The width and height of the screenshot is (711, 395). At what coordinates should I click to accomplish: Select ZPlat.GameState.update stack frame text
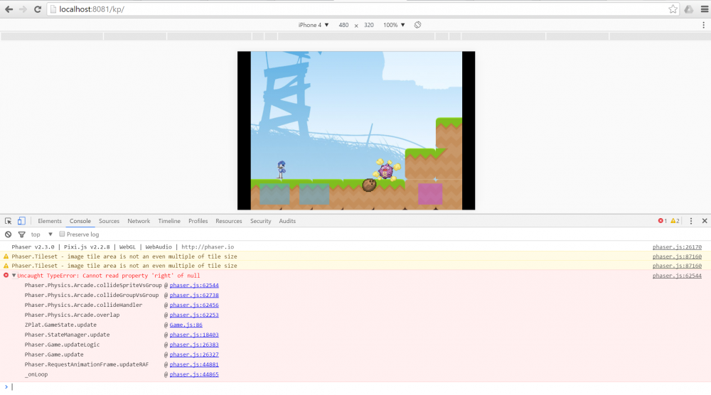60,325
